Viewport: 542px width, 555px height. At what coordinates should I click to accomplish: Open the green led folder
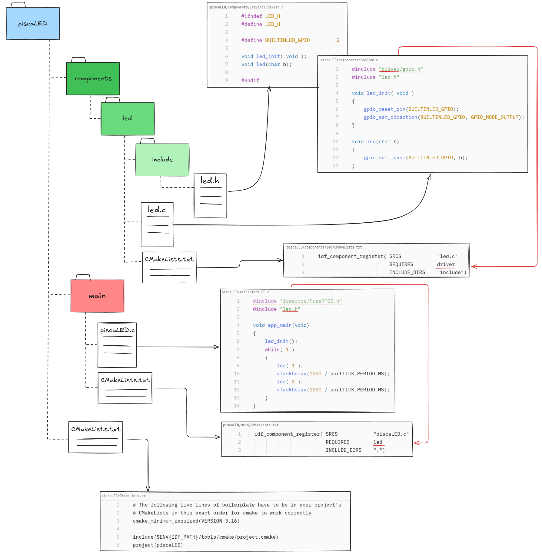(x=128, y=118)
